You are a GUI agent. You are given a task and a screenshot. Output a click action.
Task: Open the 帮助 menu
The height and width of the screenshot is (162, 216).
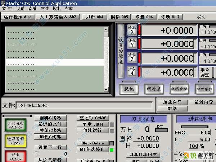click(69, 9)
